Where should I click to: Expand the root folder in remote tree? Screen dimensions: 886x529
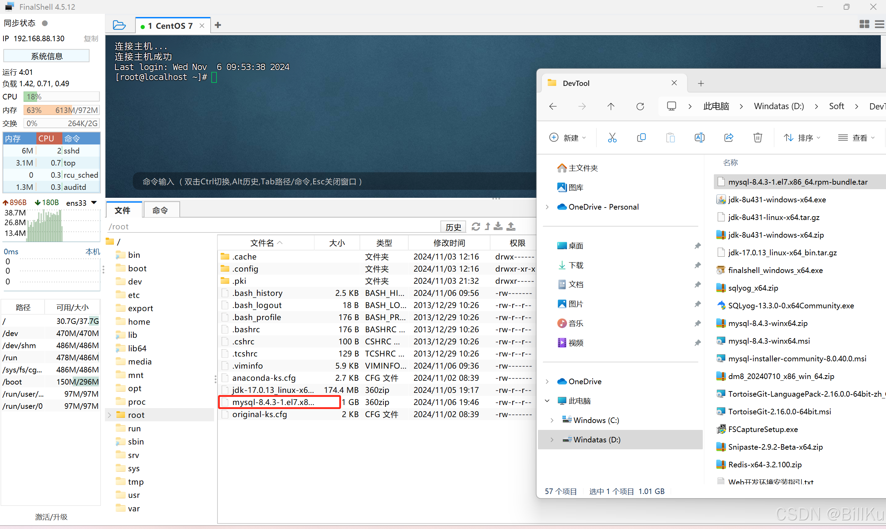click(110, 415)
